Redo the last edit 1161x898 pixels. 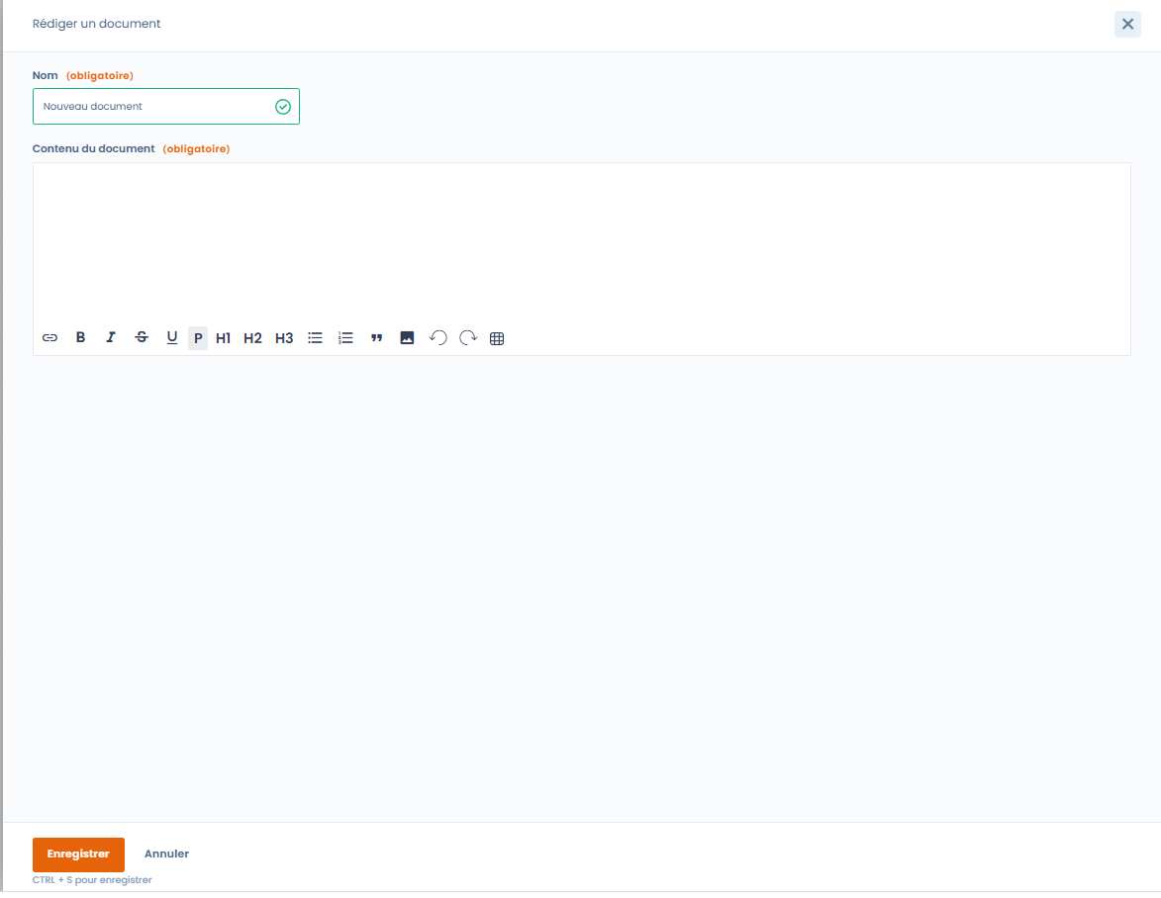pyautogui.click(x=468, y=338)
